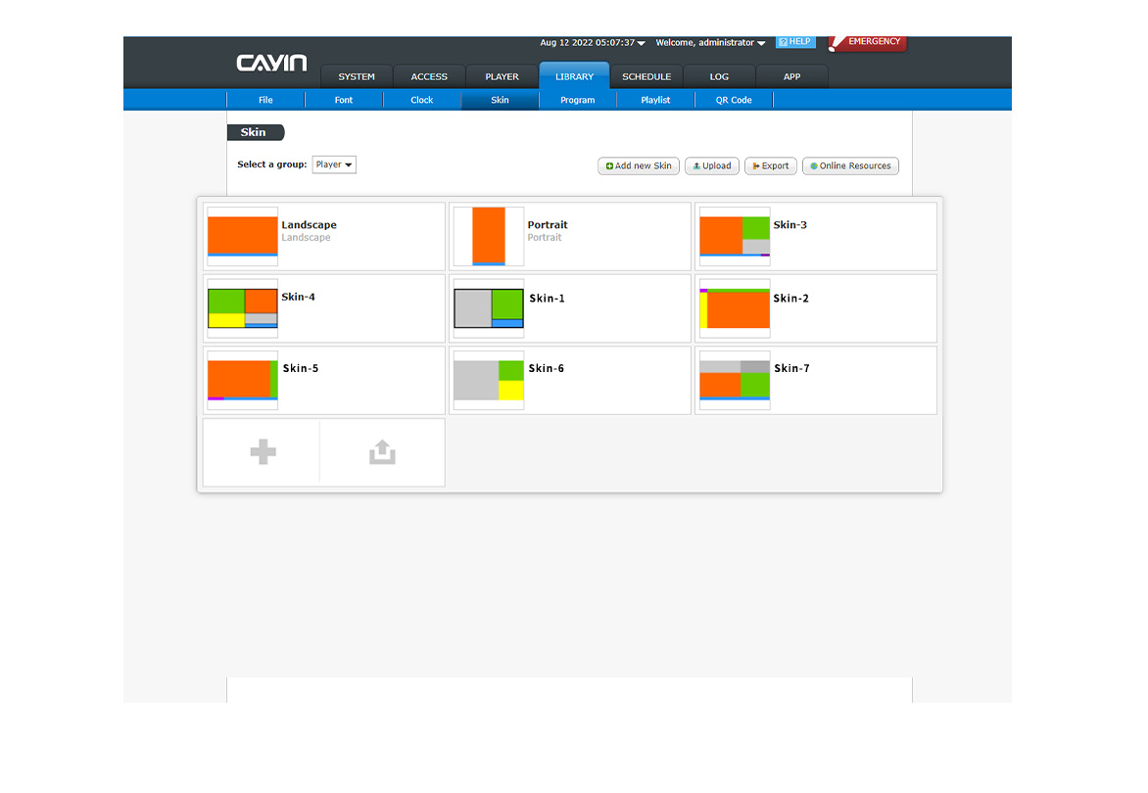Viewport: 1148px width, 793px height.
Task: Open the PLAYER tab
Action: (502, 76)
